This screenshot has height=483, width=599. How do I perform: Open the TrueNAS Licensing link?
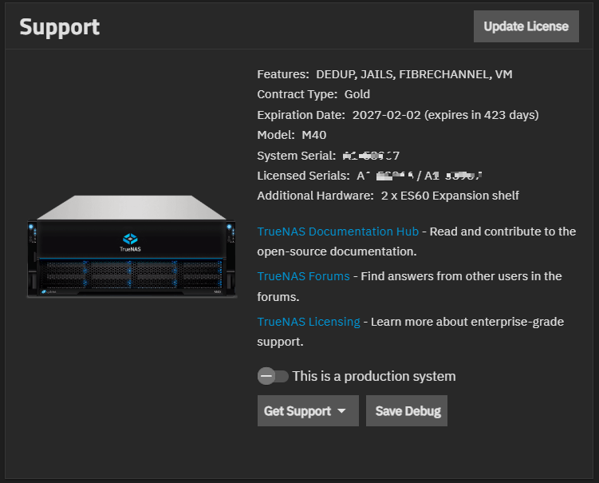coord(309,321)
